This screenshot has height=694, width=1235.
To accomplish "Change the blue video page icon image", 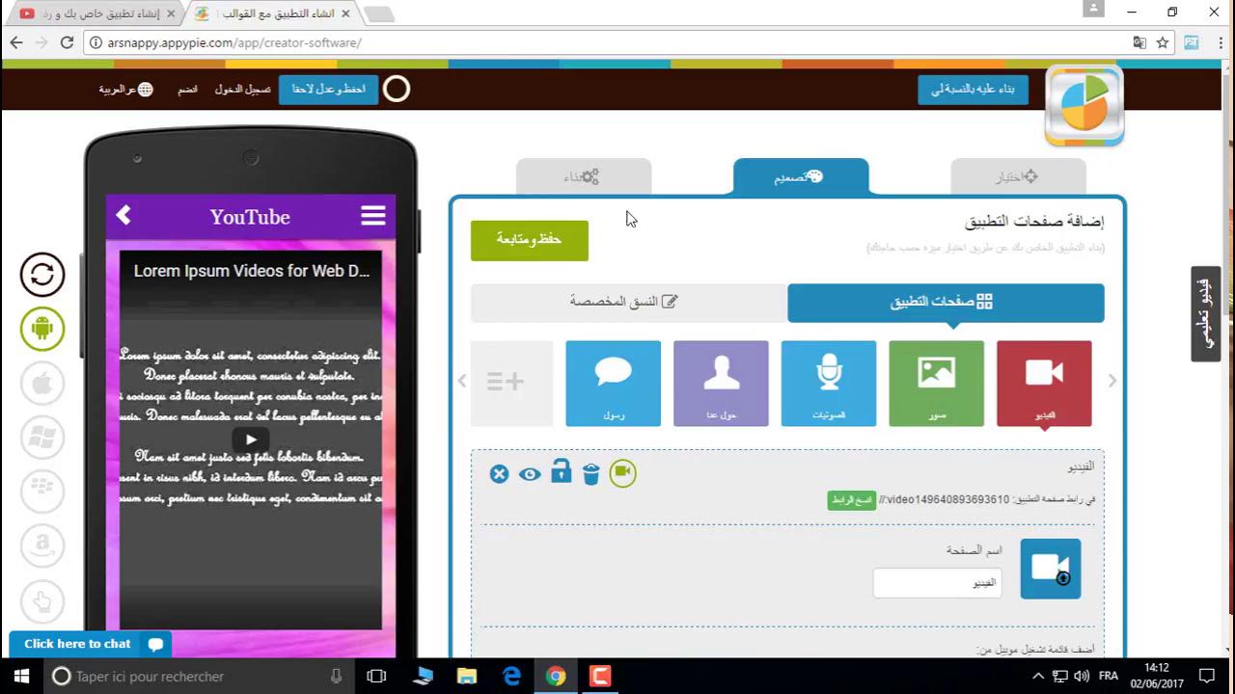I will pos(1051,569).
